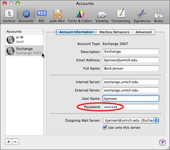Open Composing preferences
Viewport: 170px width, 150px height.
pos(121,16)
